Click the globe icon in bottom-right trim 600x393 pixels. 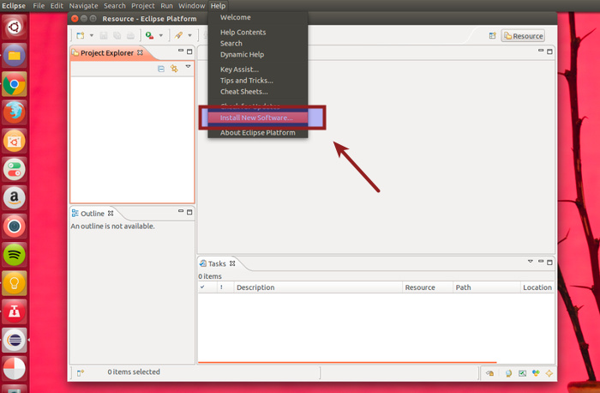coord(508,373)
